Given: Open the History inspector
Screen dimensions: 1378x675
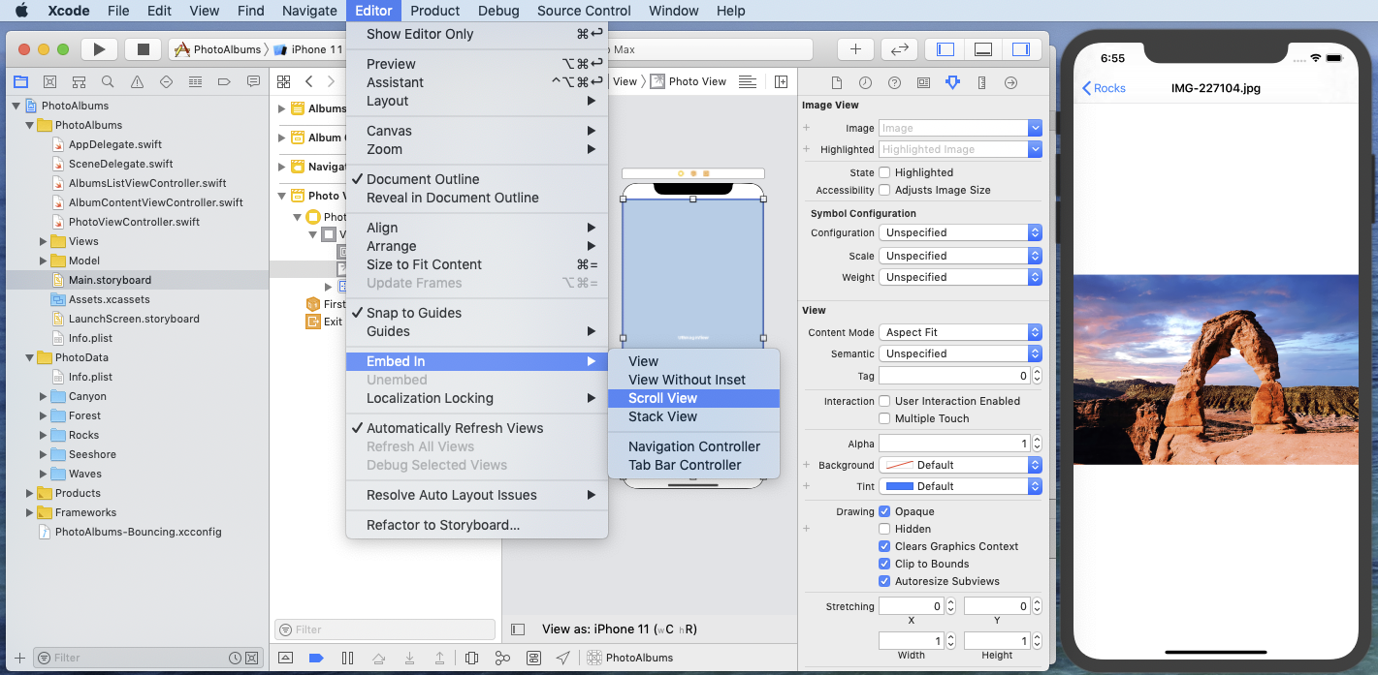Looking at the screenshot, I should coord(865,82).
